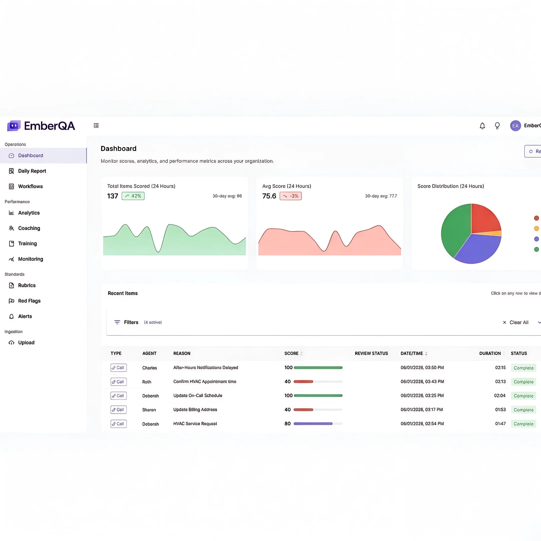Click the score bar in HVAC Service Request row

click(318, 424)
